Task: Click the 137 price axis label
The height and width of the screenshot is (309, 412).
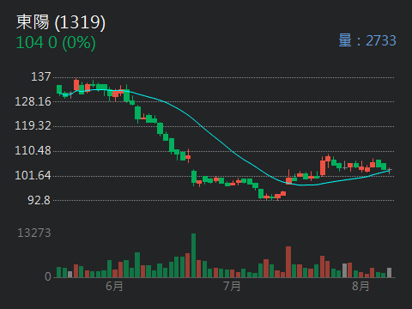Action: [x=41, y=76]
